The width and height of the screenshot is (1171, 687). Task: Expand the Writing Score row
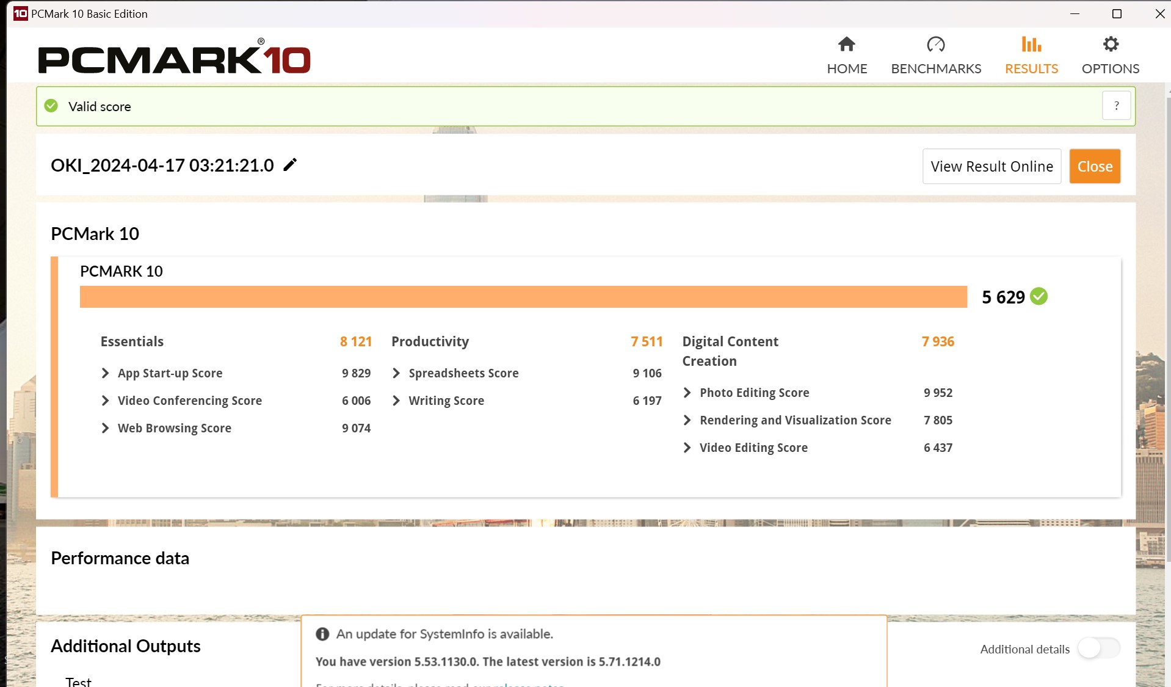[396, 401]
